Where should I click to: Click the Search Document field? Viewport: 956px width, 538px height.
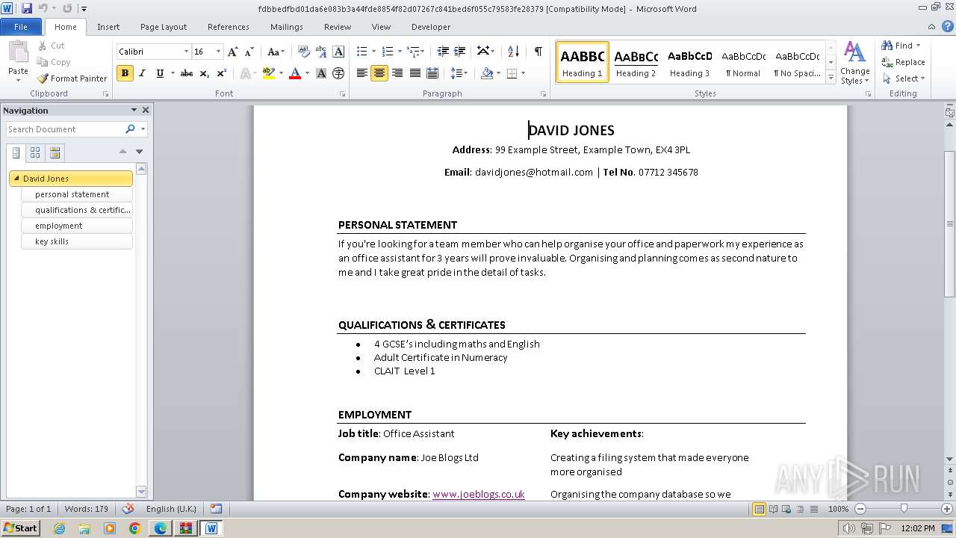tap(66, 129)
